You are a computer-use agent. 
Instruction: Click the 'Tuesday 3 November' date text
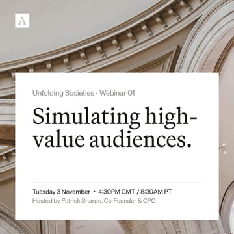(x=61, y=192)
